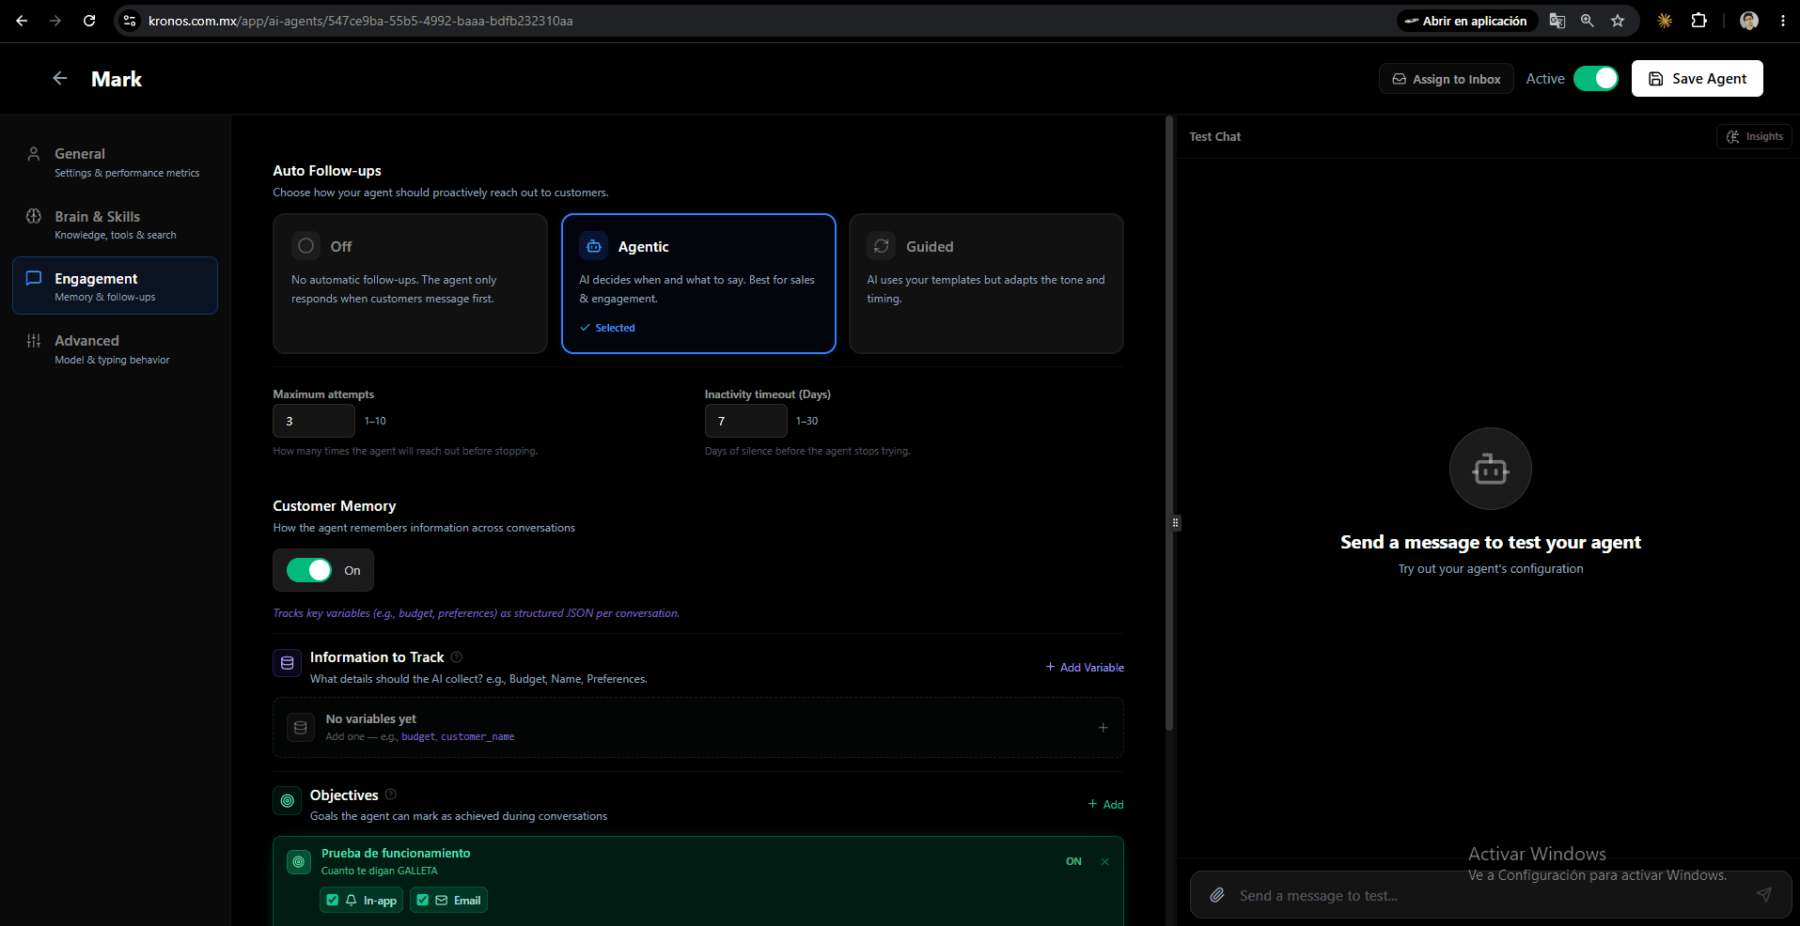This screenshot has width=1800, height=926.
Task: Click Add Variable link
Action: (x=1085, y=668)
